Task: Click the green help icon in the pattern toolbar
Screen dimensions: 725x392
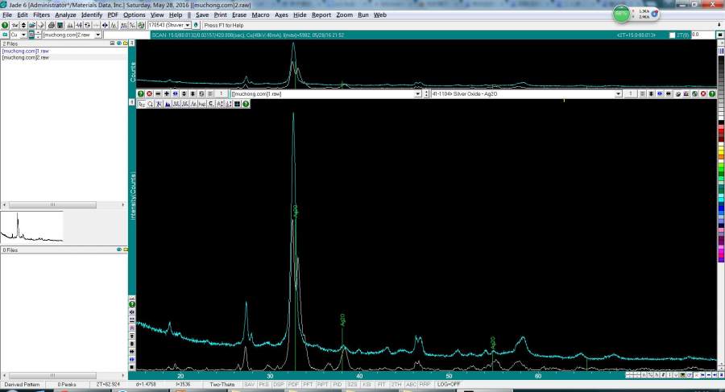Action: click(141, 94)
